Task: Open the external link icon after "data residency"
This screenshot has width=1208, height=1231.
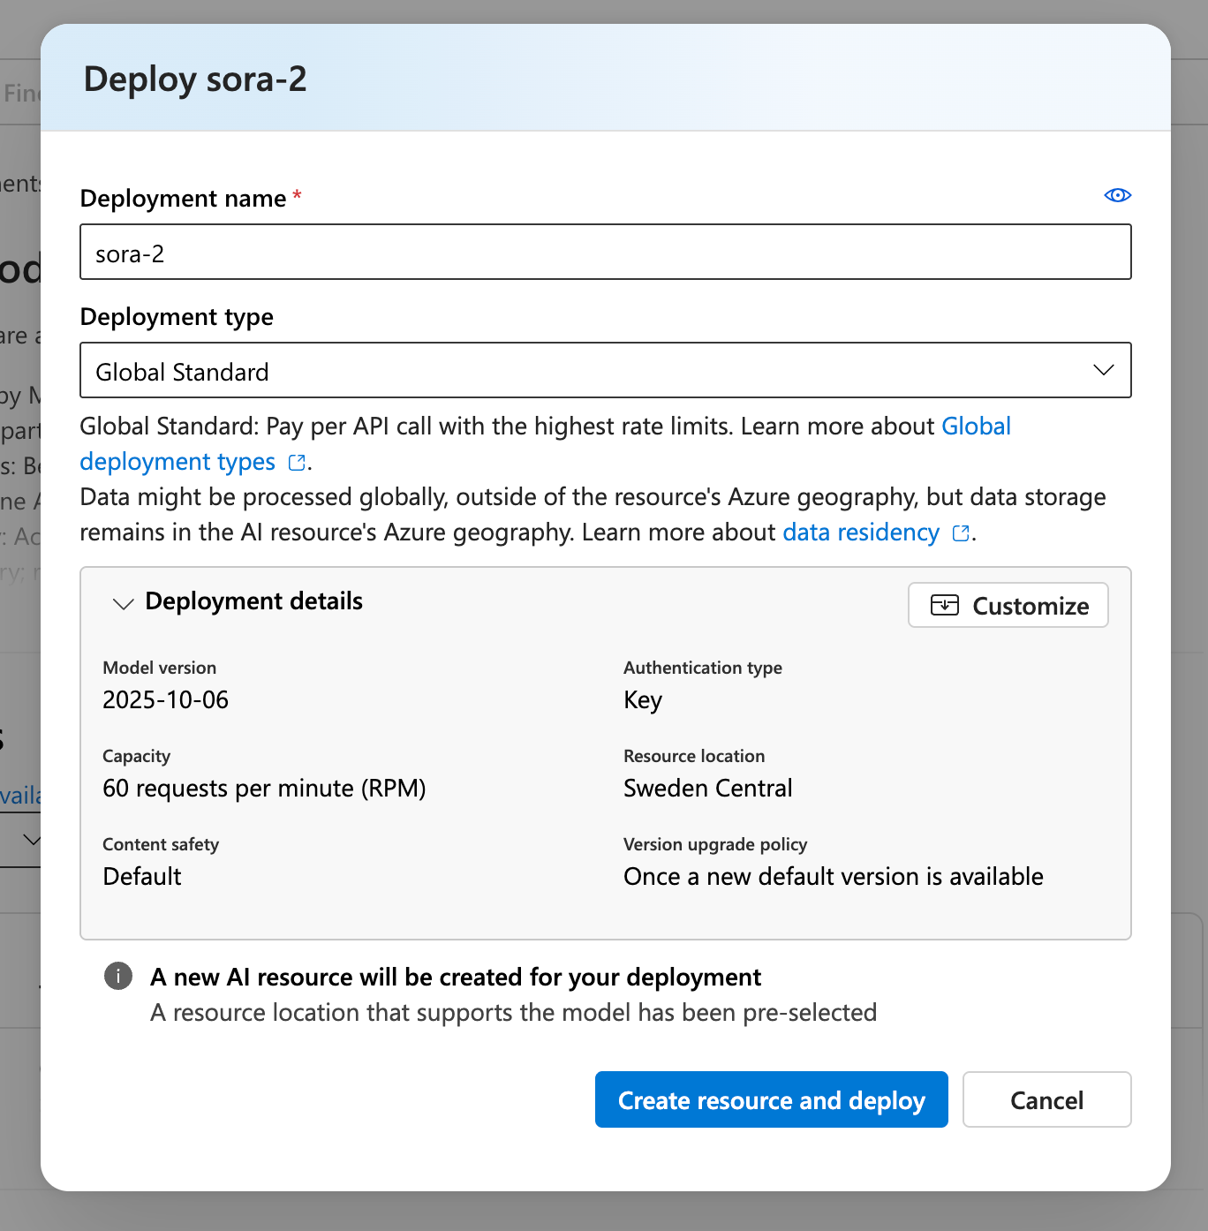Action: [x=960, y=533]
